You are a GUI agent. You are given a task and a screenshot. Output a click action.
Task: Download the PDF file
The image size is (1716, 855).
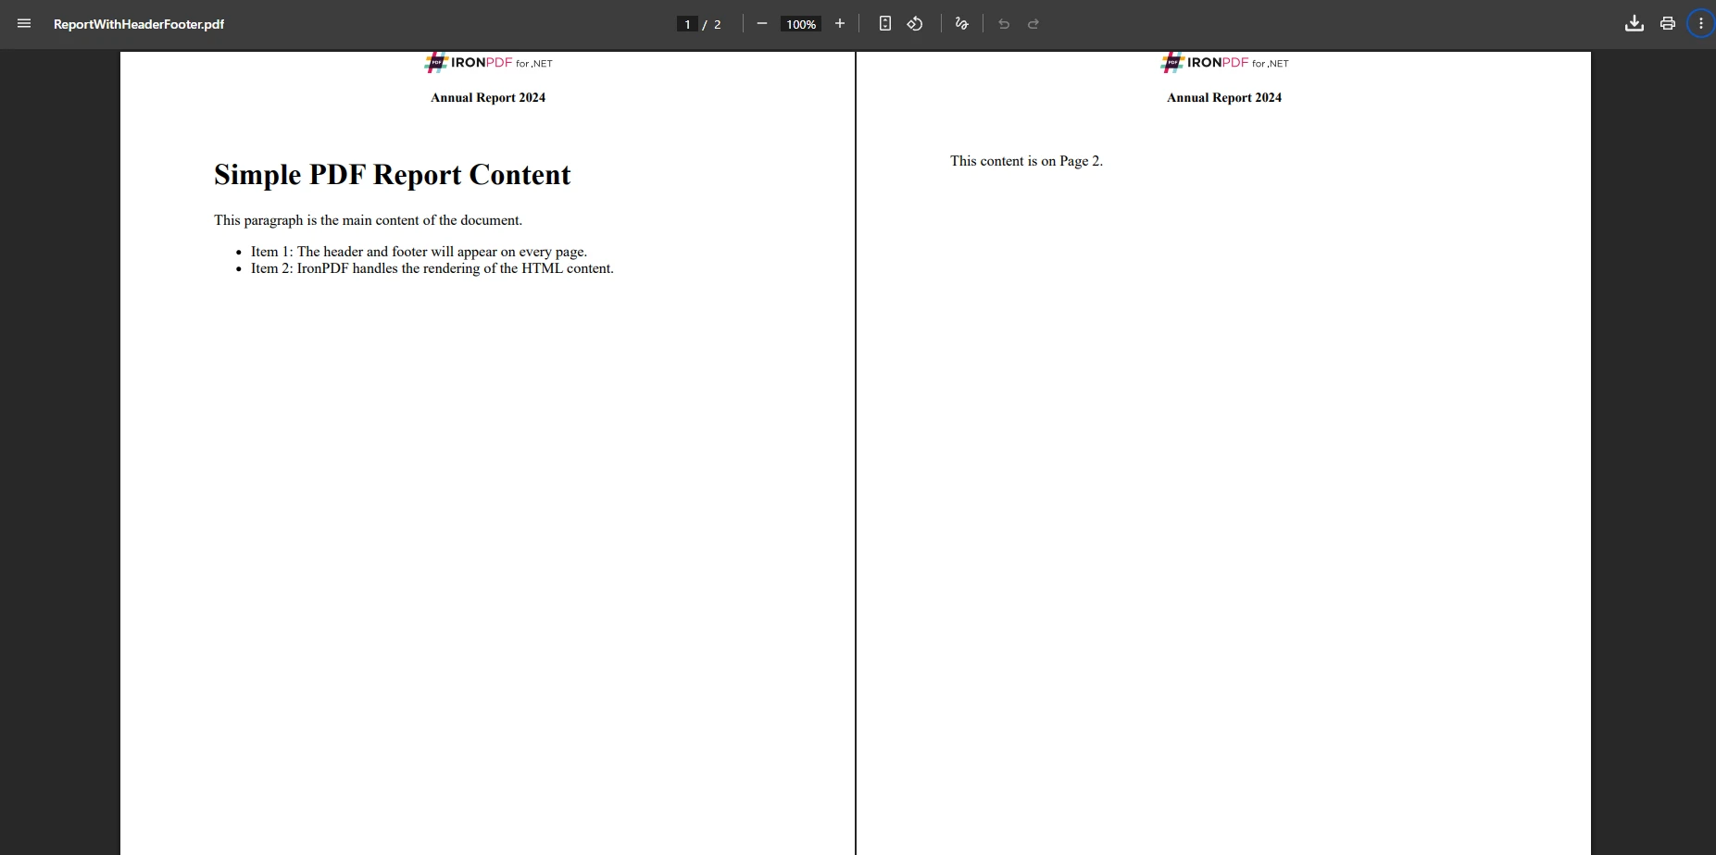(x=1634, y=23)
